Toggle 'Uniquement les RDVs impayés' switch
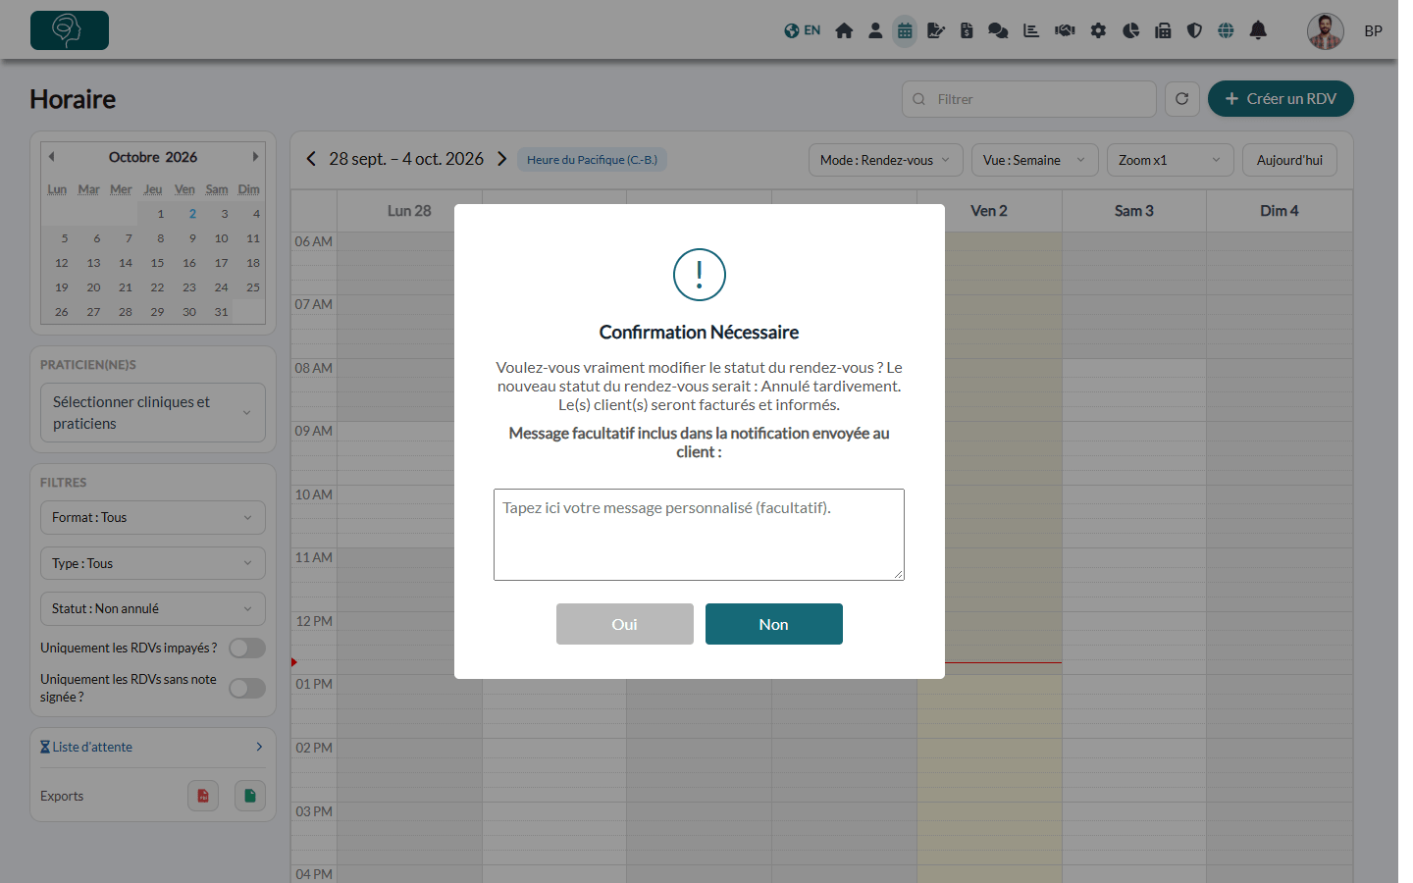 click(247, 649)
